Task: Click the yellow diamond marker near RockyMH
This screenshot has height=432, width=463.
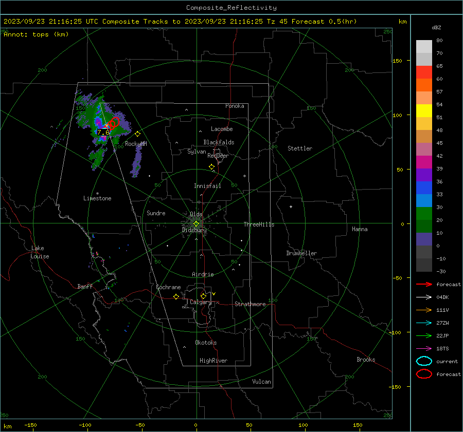Action: coord(137,134)
